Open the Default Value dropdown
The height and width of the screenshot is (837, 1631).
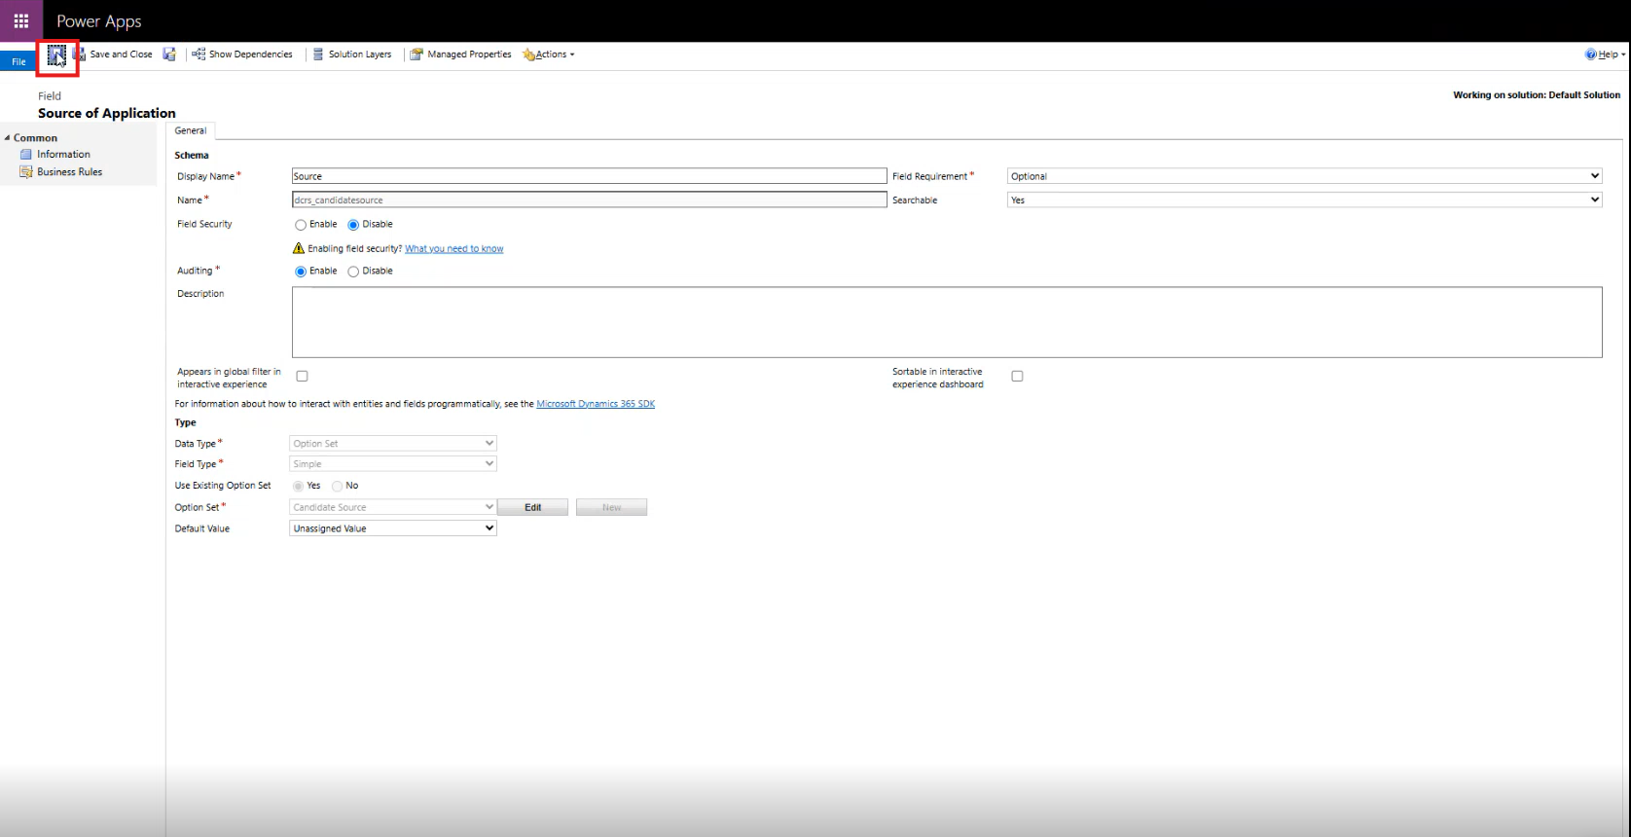click(393, 528)
